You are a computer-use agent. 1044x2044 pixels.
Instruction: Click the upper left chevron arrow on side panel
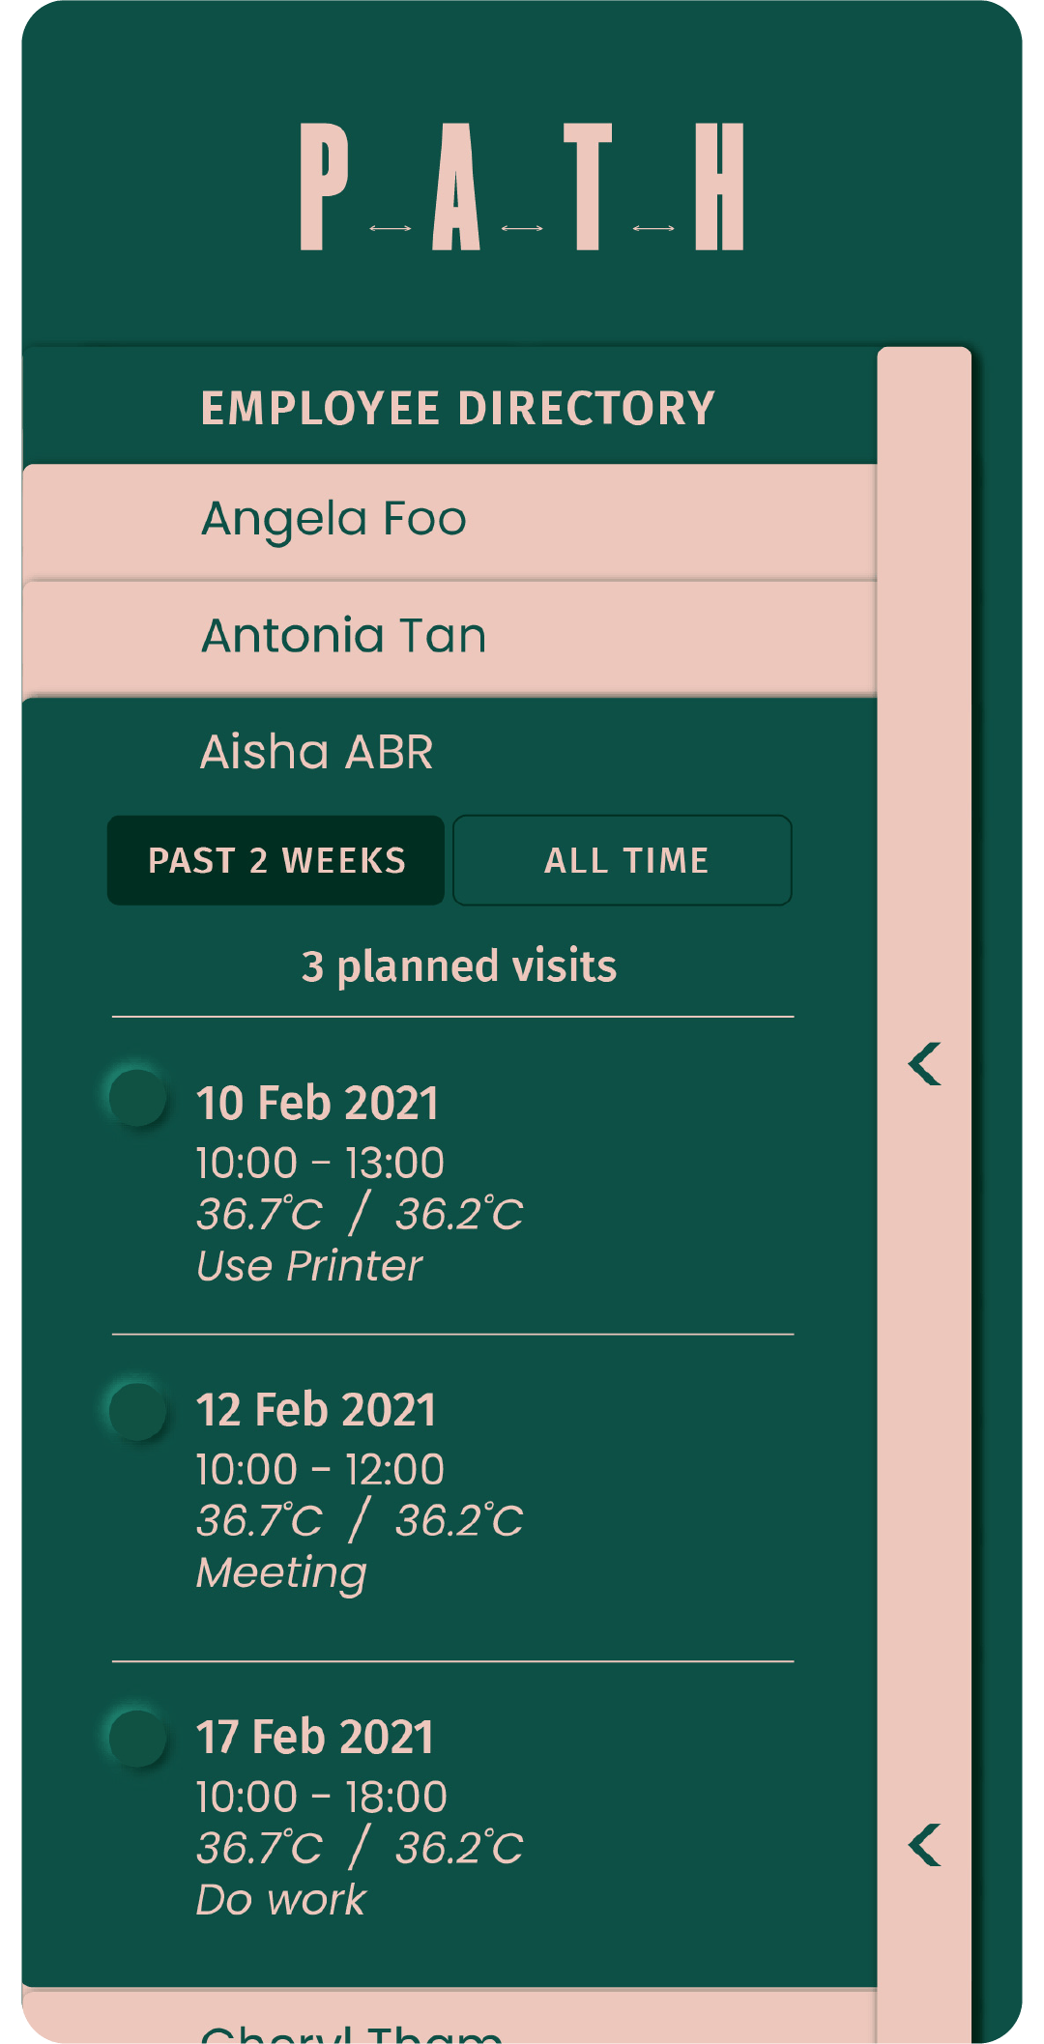click(925, 1064)
